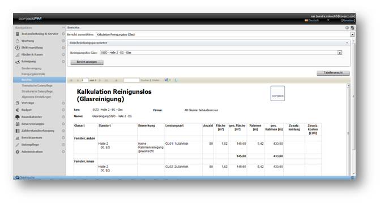This screenshot has width=380, height=204.
Task: Click the Baumkataster expand circle
Action: 63,117
